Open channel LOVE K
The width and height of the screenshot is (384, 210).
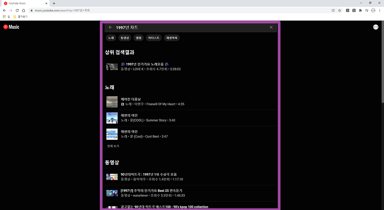pyautogui.click(x=138, y=69)
